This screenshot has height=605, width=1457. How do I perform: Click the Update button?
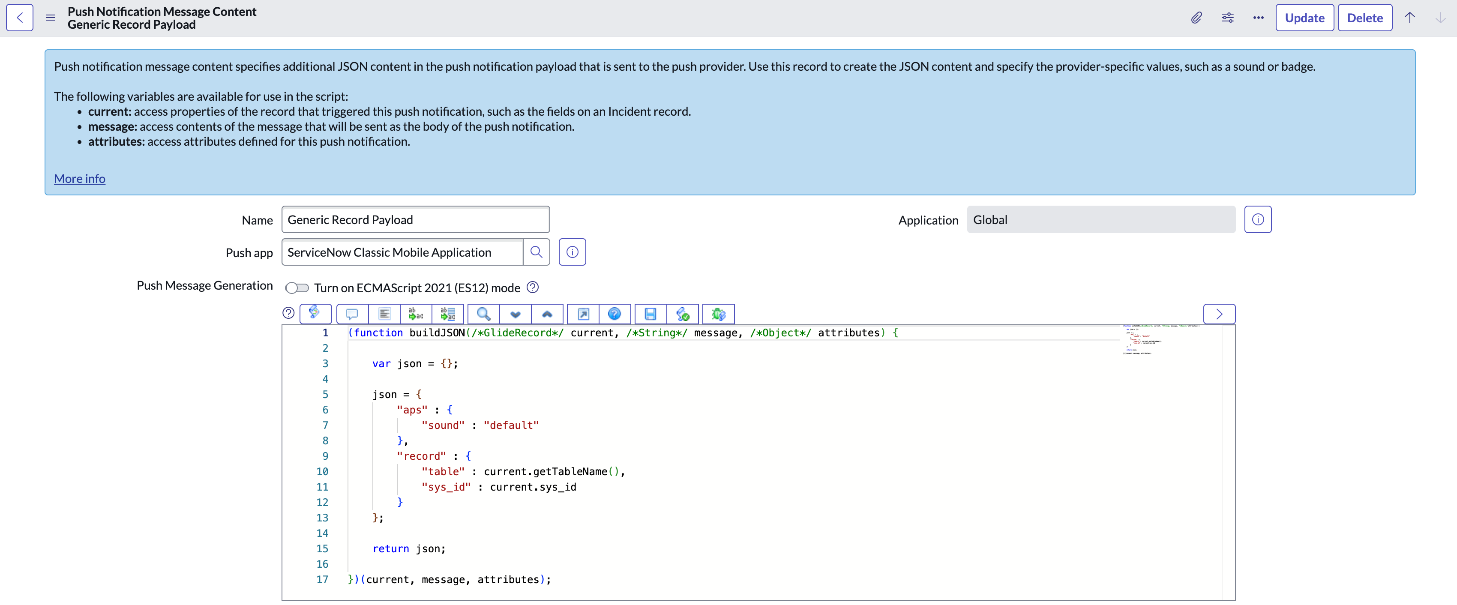click(x=1304, y=18)
